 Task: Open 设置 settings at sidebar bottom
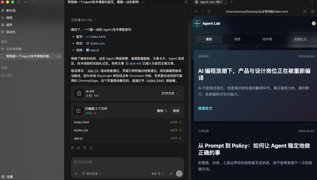pyautogui.click(x=7, y=177)
